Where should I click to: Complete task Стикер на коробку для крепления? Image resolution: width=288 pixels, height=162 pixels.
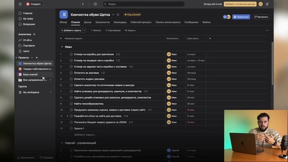click(x=71, y=54)
